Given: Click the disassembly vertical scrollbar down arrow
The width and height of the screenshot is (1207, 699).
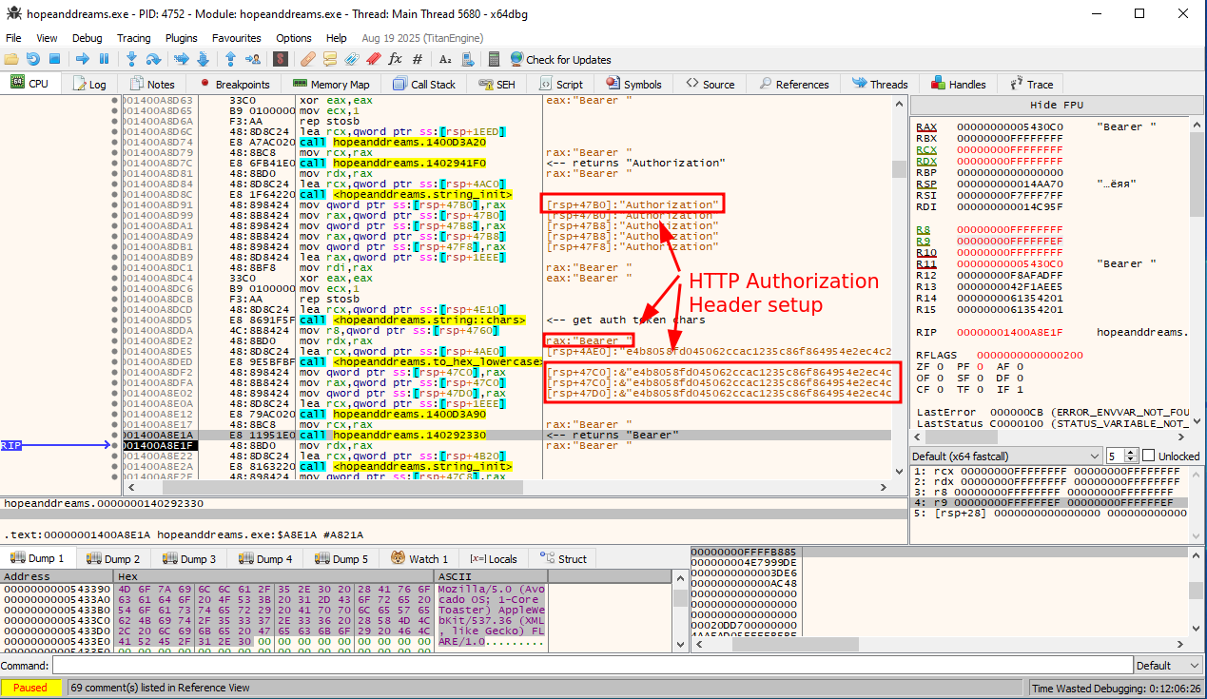Looking at the screenshot, I should click(900, 471).
